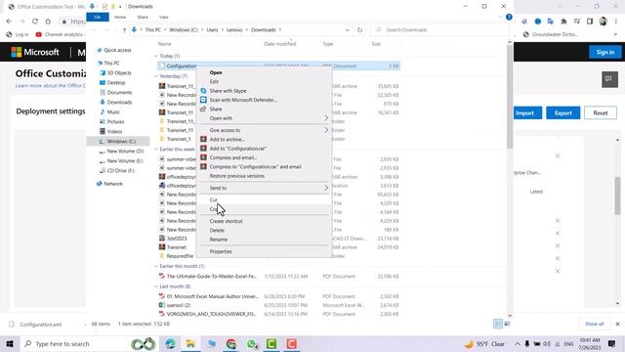Open Music in the navigation pane
Image resolution: width=625 pixels, height=352 pixels.
tap(113, 112)
